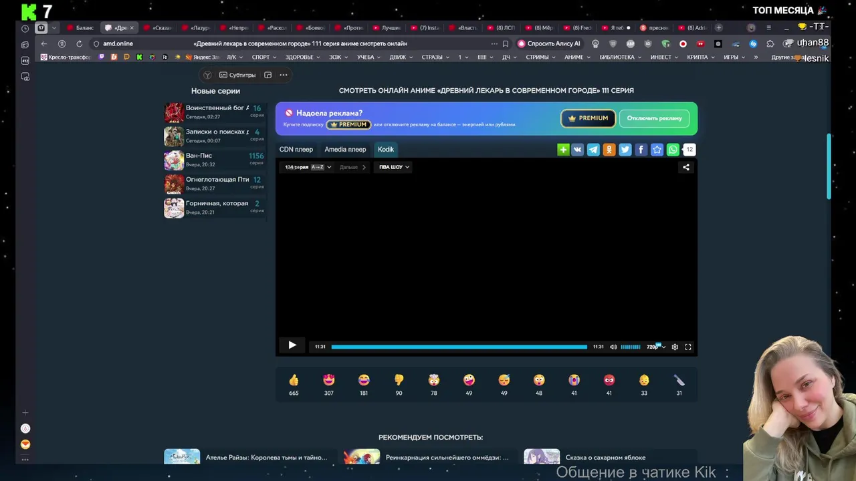Toggle picture-in-picture icon next to Субтитры

[267, 75]
